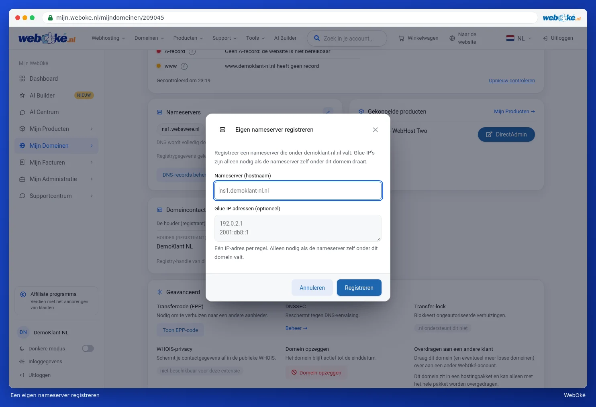Click the Uitloggen icon in top bar
Image resolution: width=596 pixels, height=407 pixels.
(x=545, y=39)
